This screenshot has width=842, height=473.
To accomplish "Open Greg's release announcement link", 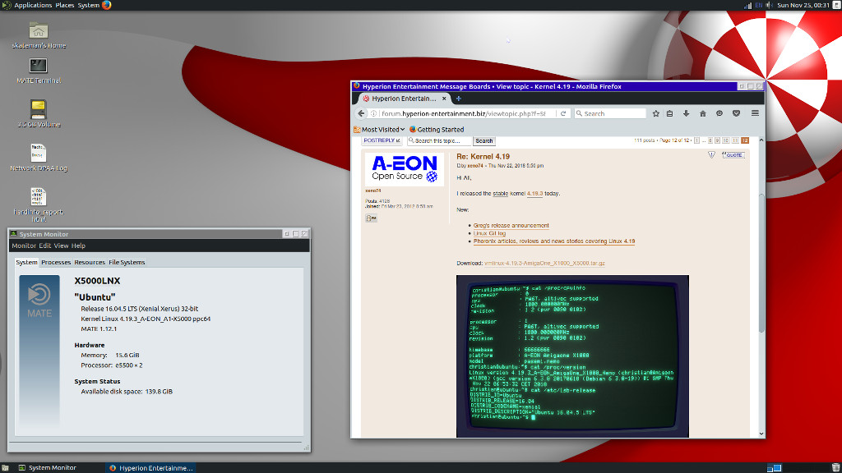I will pyautogui.click(x=511, y=225).
